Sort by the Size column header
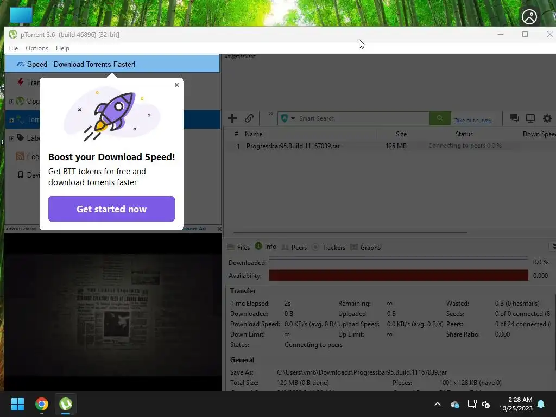 [401, 134]
